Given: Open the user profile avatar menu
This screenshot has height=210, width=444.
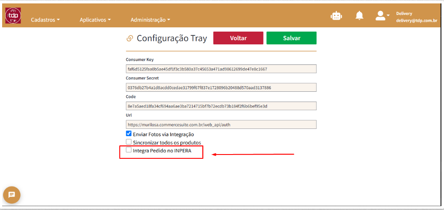Looking at the screenshot, I should point(382,15).
